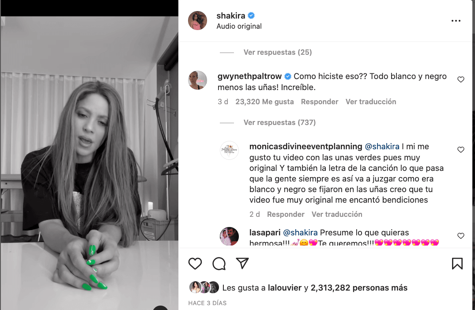Viewport: 475px width, 310px height.
Task: Save post with bookmark icon
Action: (457, 264)
